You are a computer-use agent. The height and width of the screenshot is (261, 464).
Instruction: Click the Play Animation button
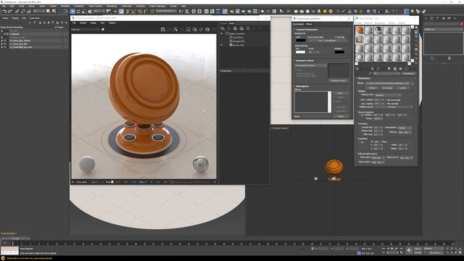(392, 249)
